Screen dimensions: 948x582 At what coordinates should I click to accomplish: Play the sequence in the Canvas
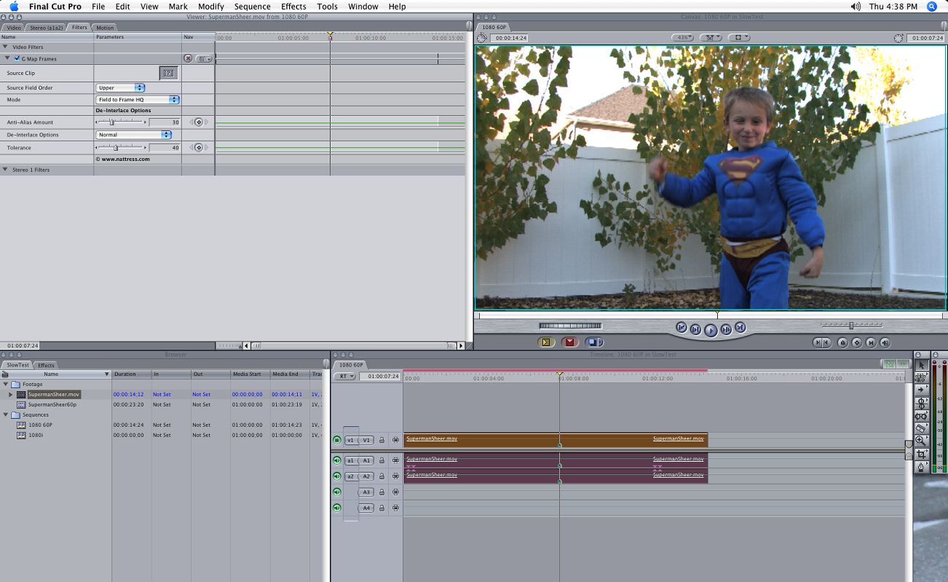click(711, 331)
